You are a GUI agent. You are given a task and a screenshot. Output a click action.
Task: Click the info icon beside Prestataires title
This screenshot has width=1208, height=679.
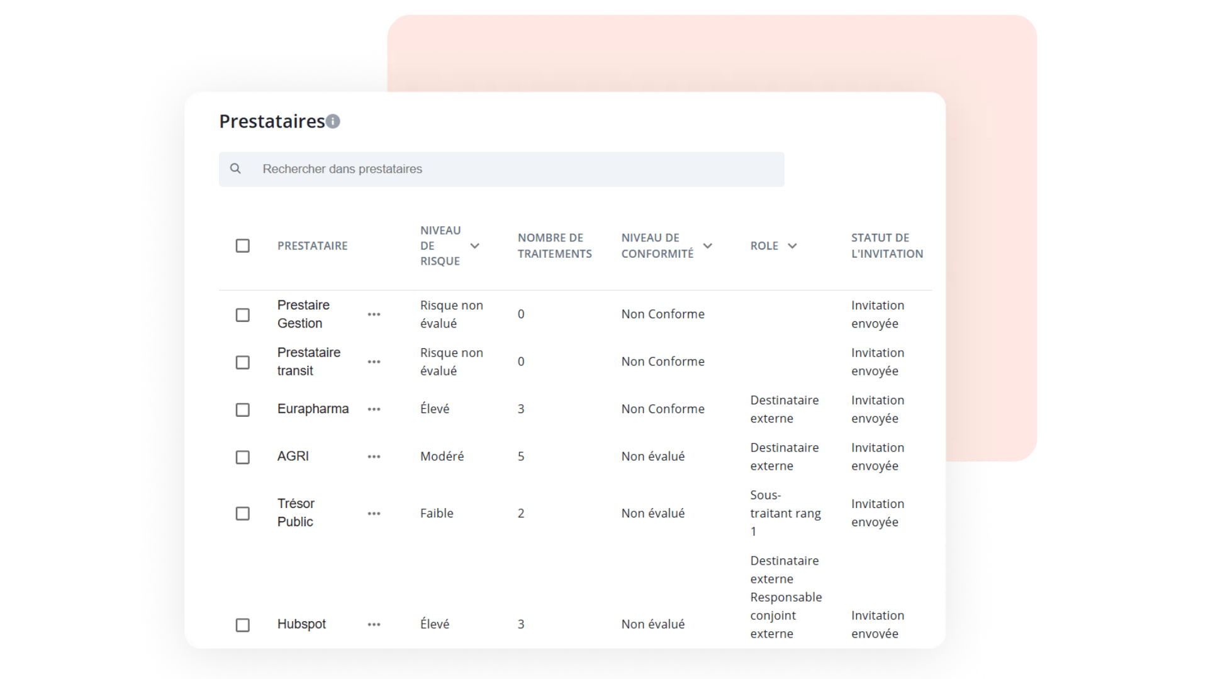[x=333, y=121]
